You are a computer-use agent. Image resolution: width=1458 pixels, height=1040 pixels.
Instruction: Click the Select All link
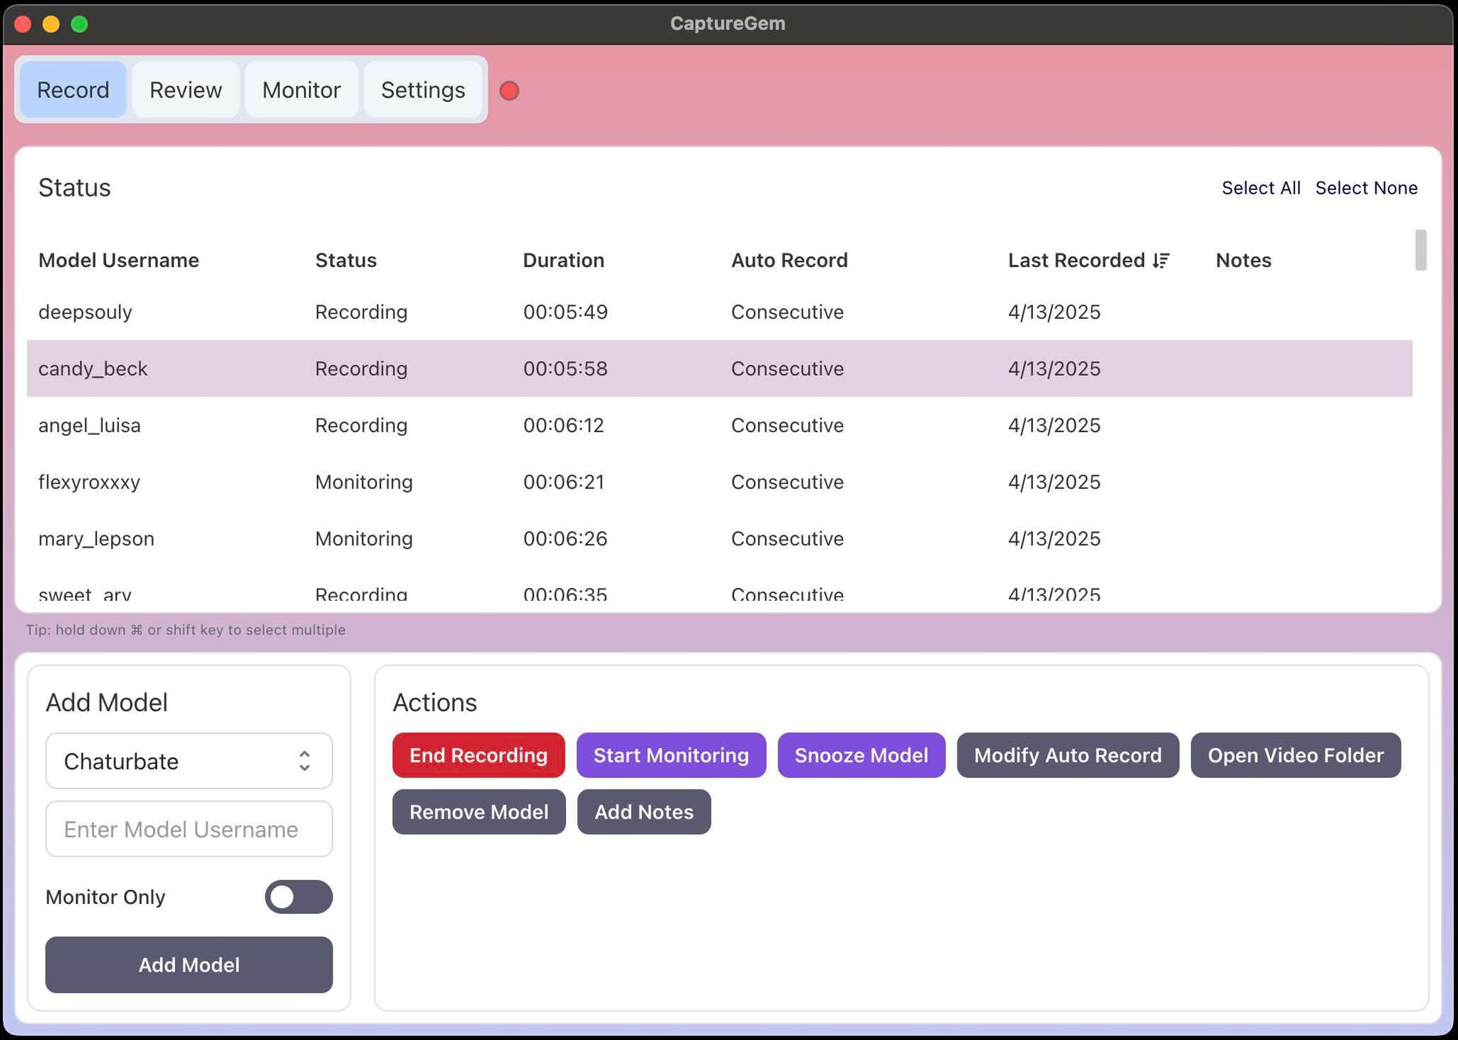tap(1262, 187)
